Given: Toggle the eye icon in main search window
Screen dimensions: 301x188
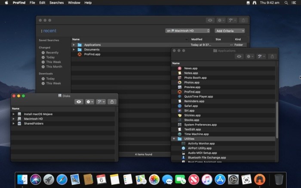Looking at the screenshot, I should pos(210,20).
